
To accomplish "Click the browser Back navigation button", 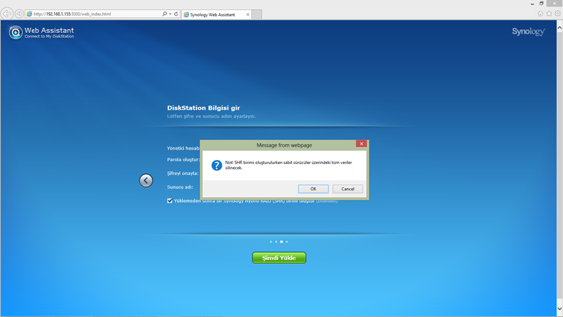I will pyautogui.click(x=7, y=14).
